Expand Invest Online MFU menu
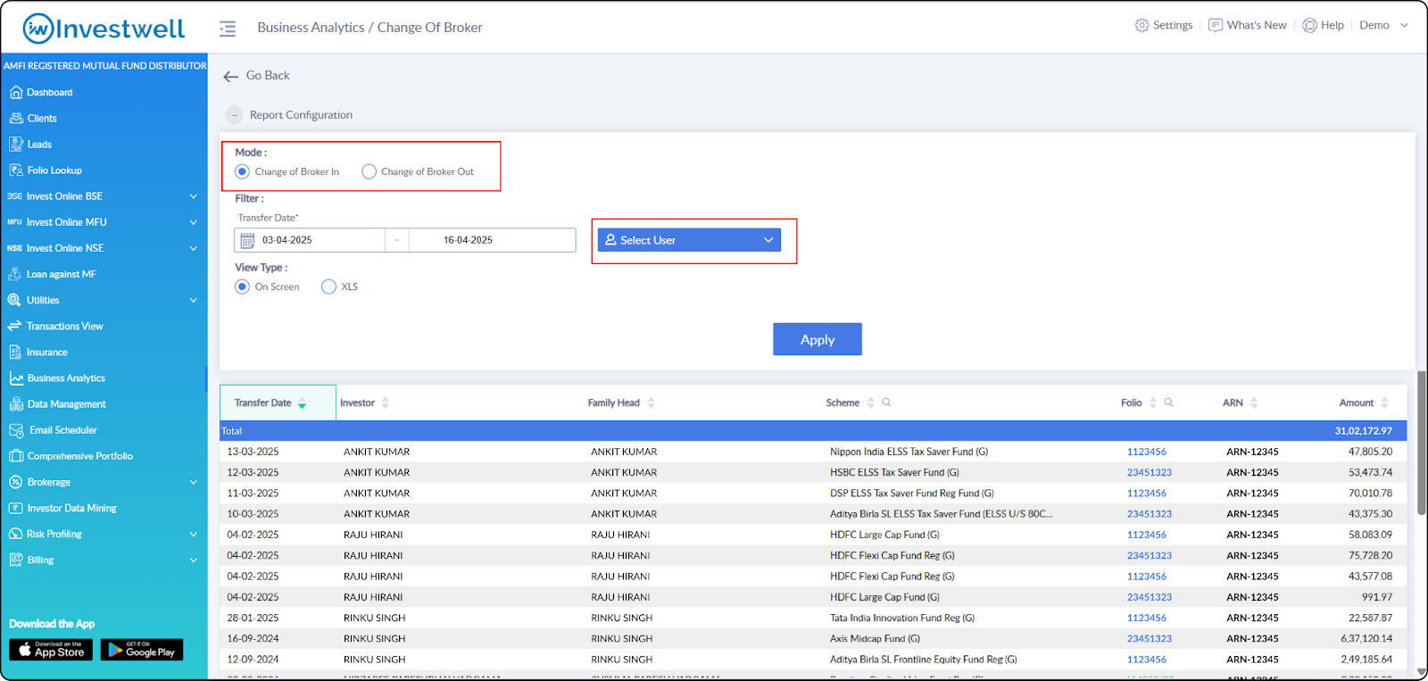The image size is (1428, 681). (x=194, y=222)
